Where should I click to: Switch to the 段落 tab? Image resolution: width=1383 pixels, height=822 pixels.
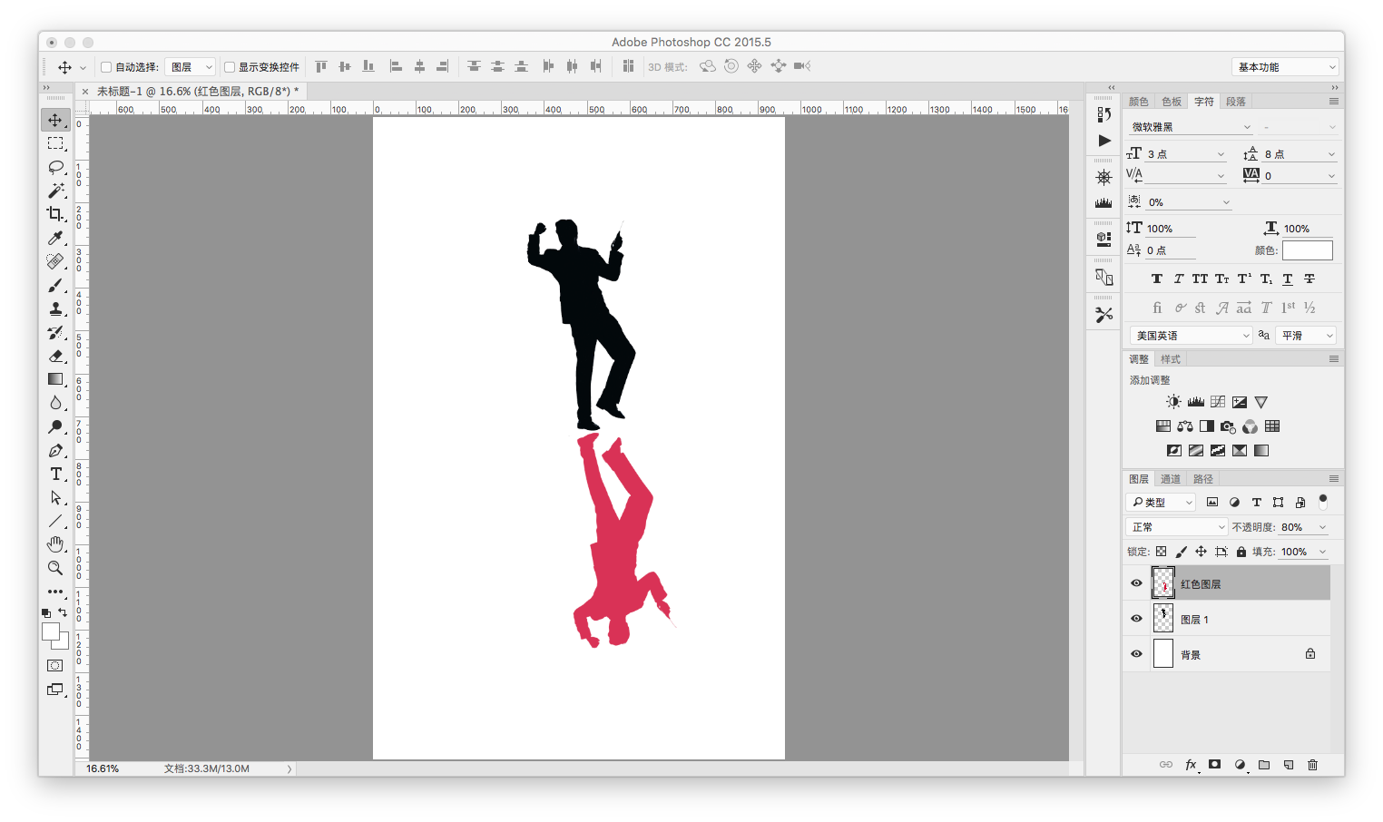1236,102
